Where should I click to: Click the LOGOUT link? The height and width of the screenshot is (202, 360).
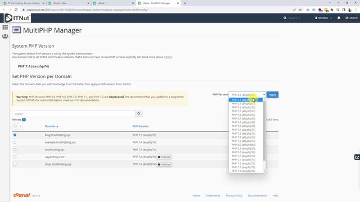pyautogui.click(x=352, y=18)
